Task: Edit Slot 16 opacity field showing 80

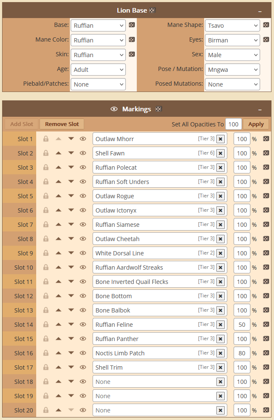Action: 242,353
